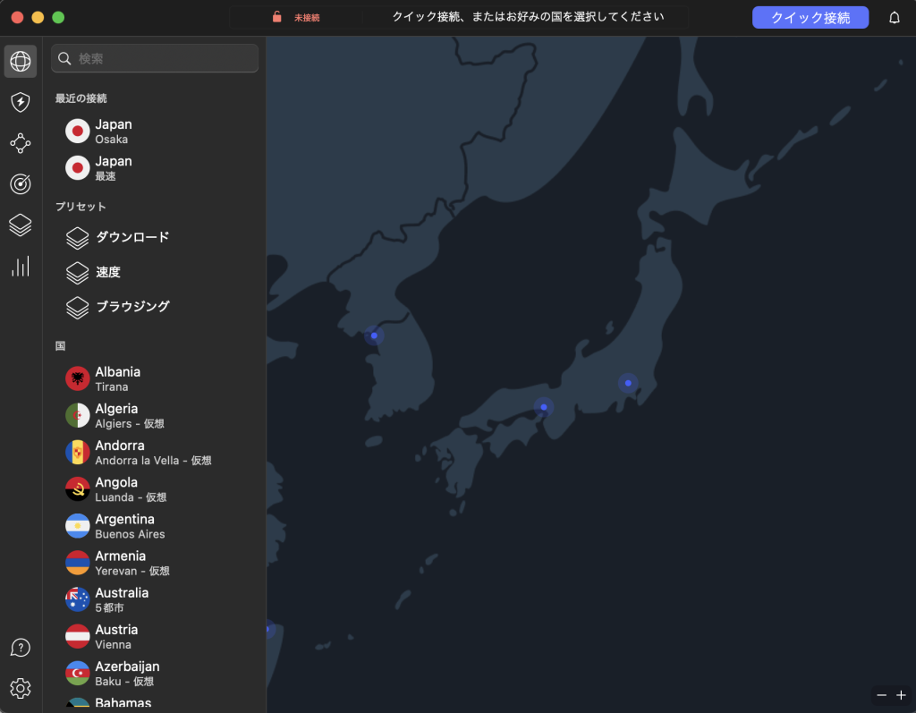Open the settings gear icon

point(21,688)
